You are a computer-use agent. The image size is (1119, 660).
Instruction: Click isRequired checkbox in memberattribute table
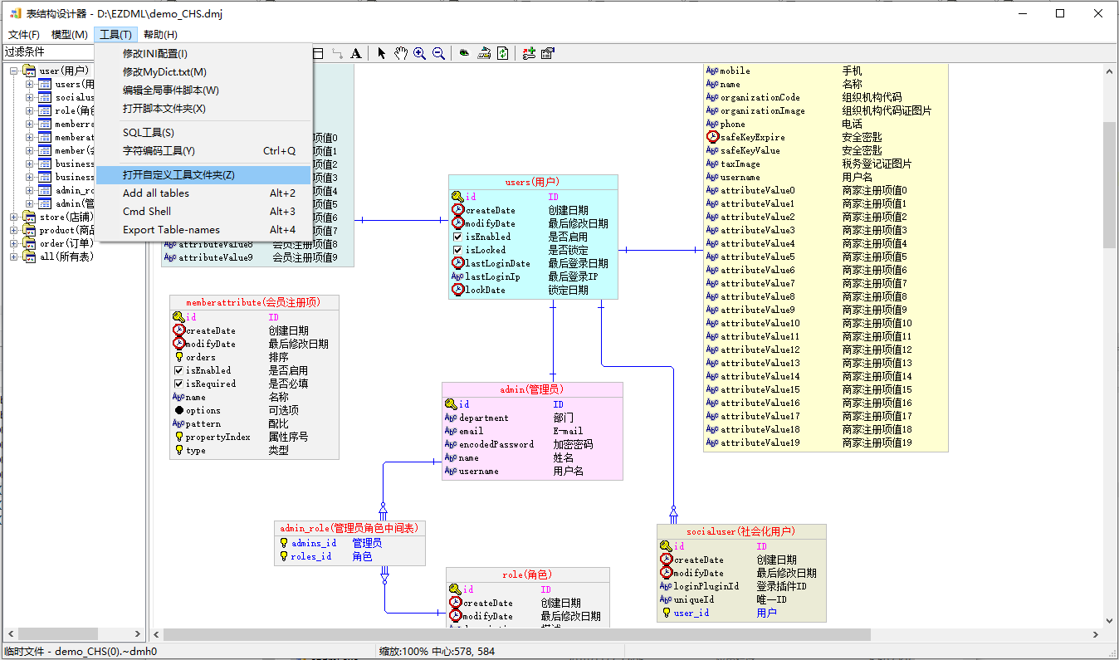coord(178,384)
